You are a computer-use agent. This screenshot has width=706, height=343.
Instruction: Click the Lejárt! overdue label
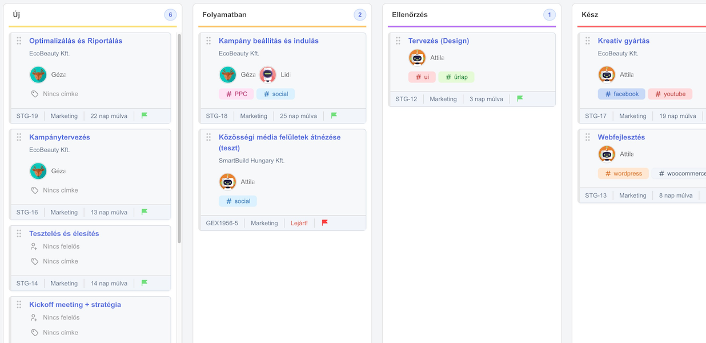299,224
